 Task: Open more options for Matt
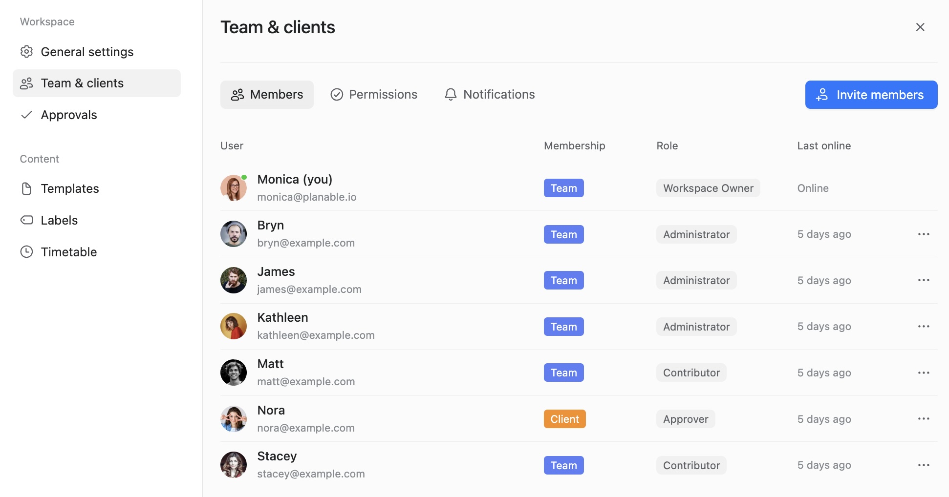[x=924, y=373]
